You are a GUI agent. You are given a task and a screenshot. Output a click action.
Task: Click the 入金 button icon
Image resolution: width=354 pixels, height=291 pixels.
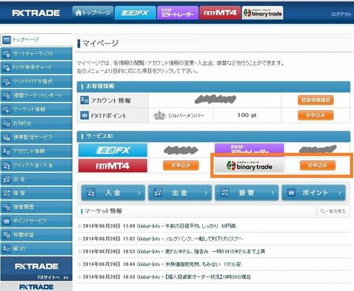pyautogui.click(x=91, y=193)
